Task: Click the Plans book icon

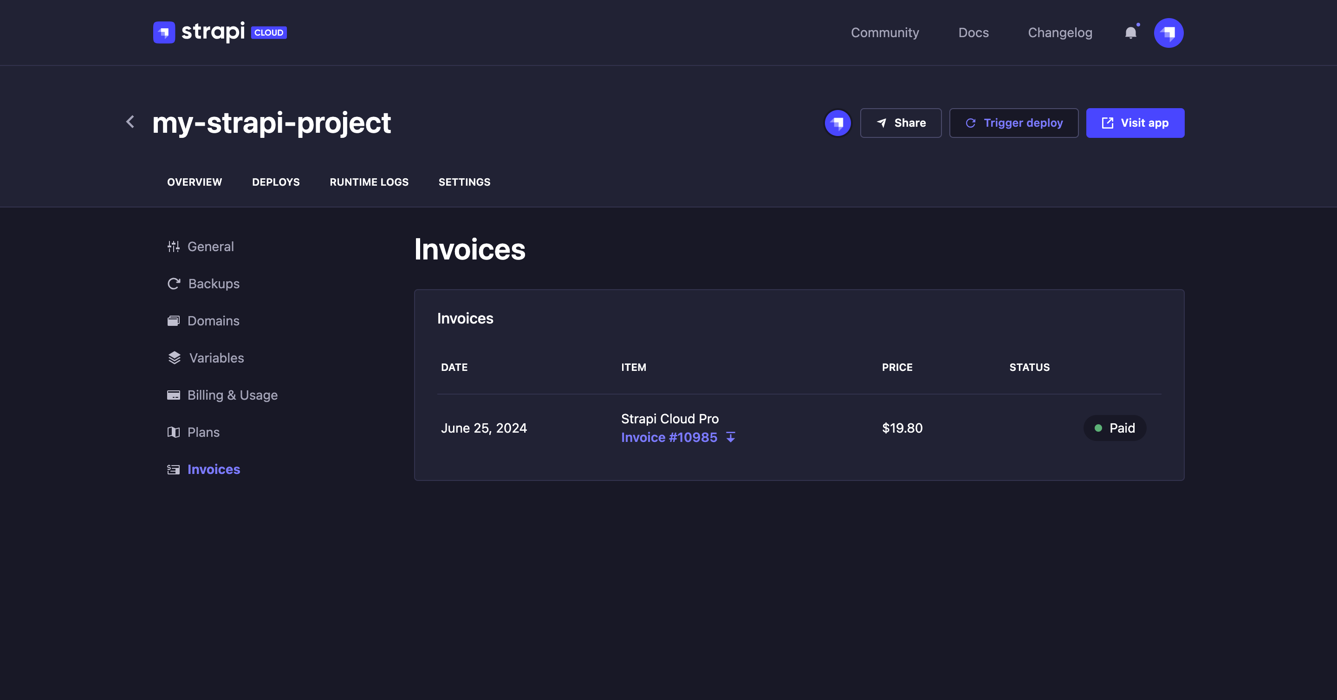Action: coord(174,432)
